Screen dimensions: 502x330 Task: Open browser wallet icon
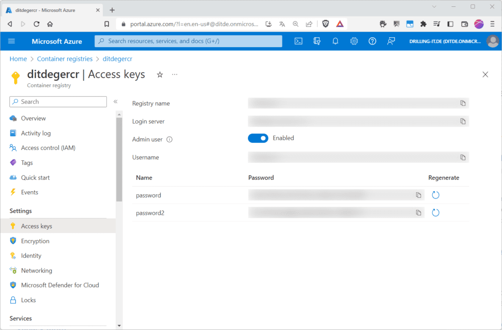tap(465, 24)
